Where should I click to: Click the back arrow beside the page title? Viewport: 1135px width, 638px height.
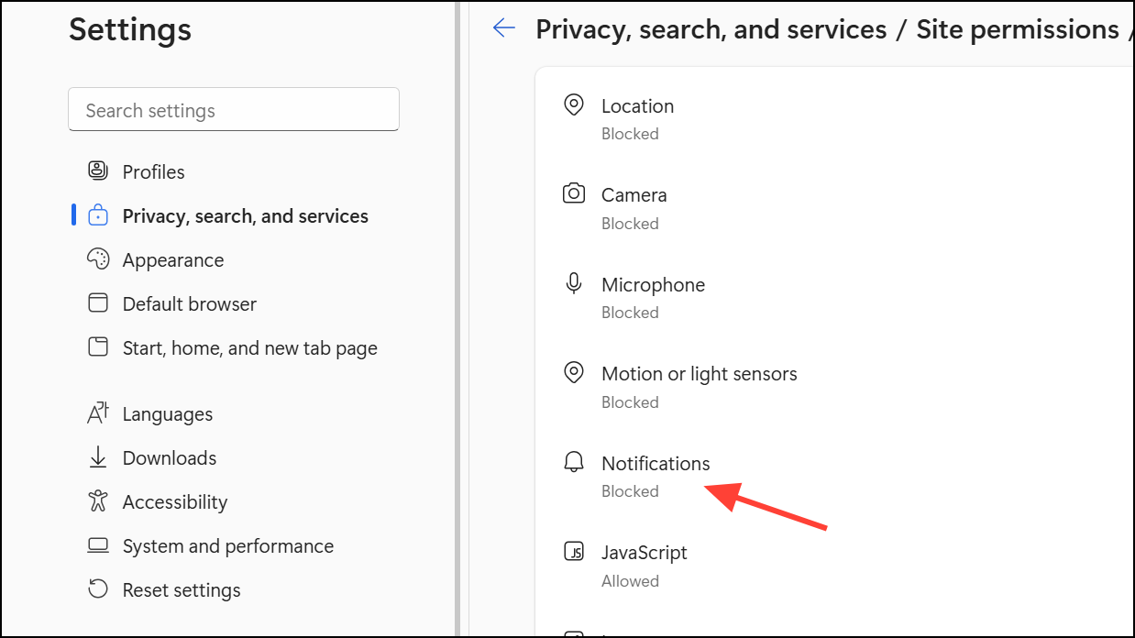pos(504,28)
